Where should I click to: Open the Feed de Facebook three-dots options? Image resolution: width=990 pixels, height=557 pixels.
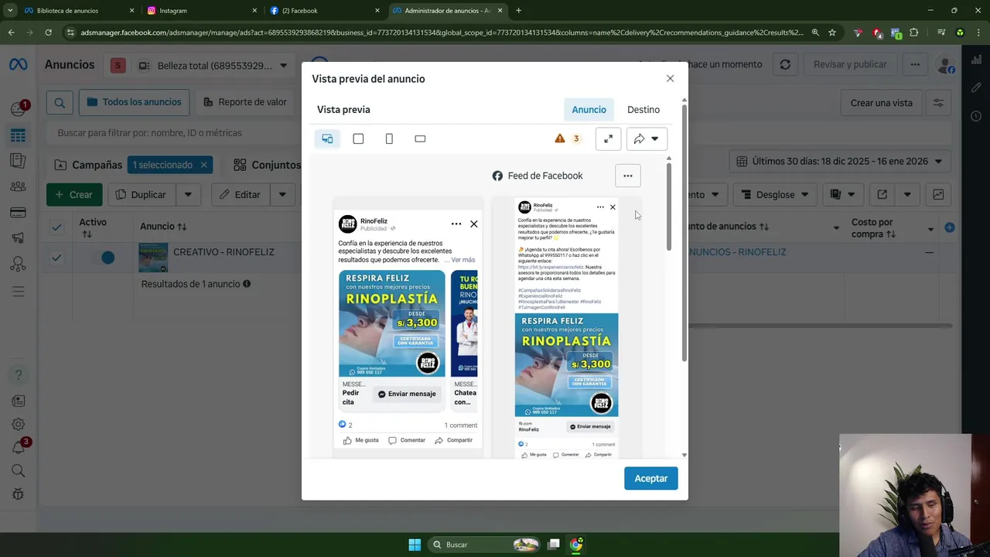coord(628,176)
